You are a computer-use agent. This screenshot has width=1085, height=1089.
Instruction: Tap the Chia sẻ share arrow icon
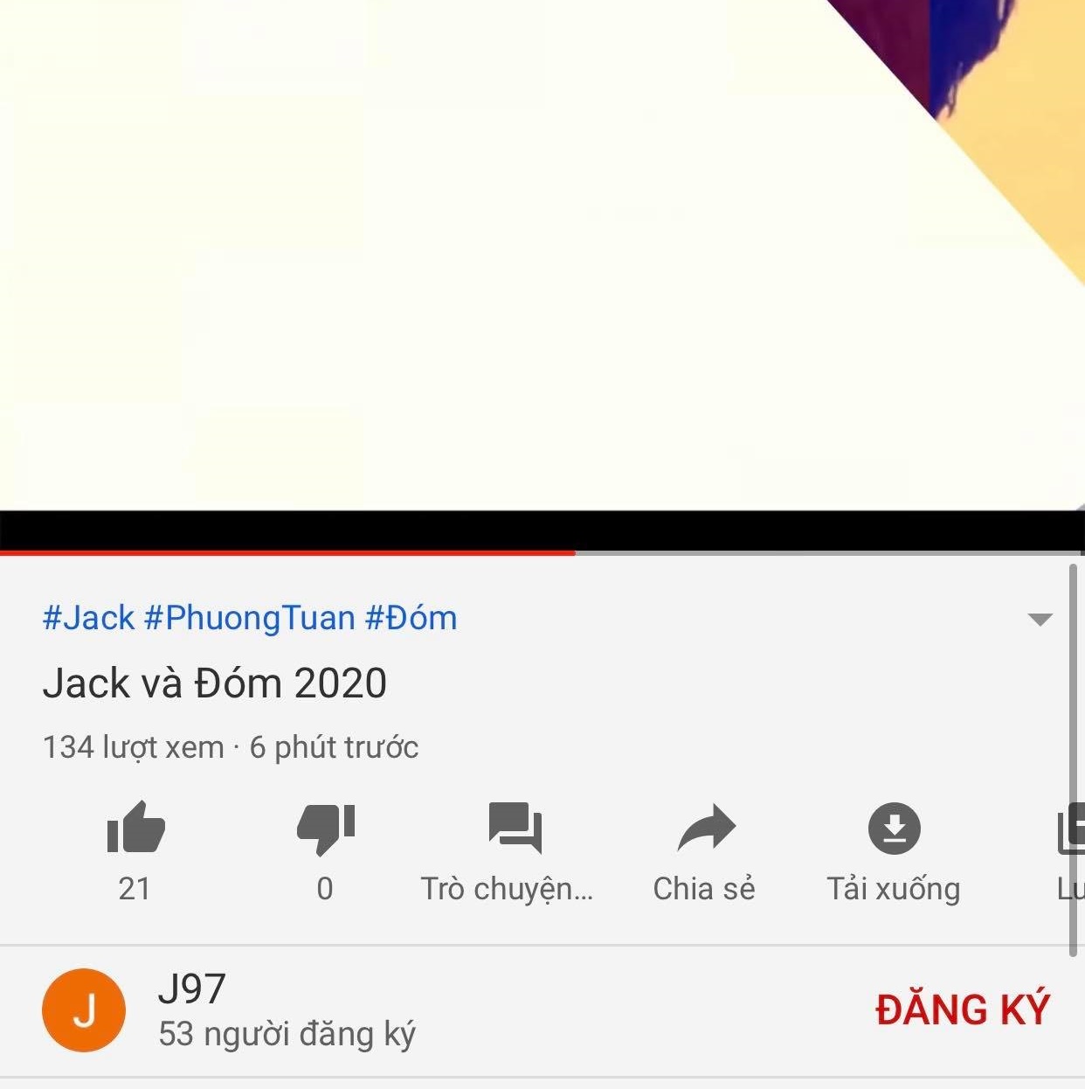[706, 827]
